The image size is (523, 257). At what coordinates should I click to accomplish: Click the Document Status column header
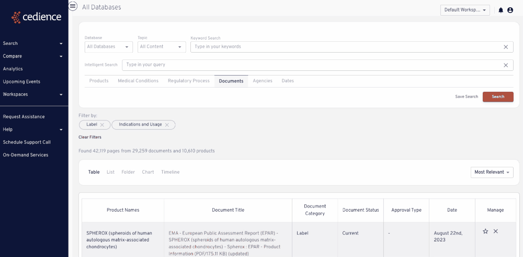click(x=360, y=210)
